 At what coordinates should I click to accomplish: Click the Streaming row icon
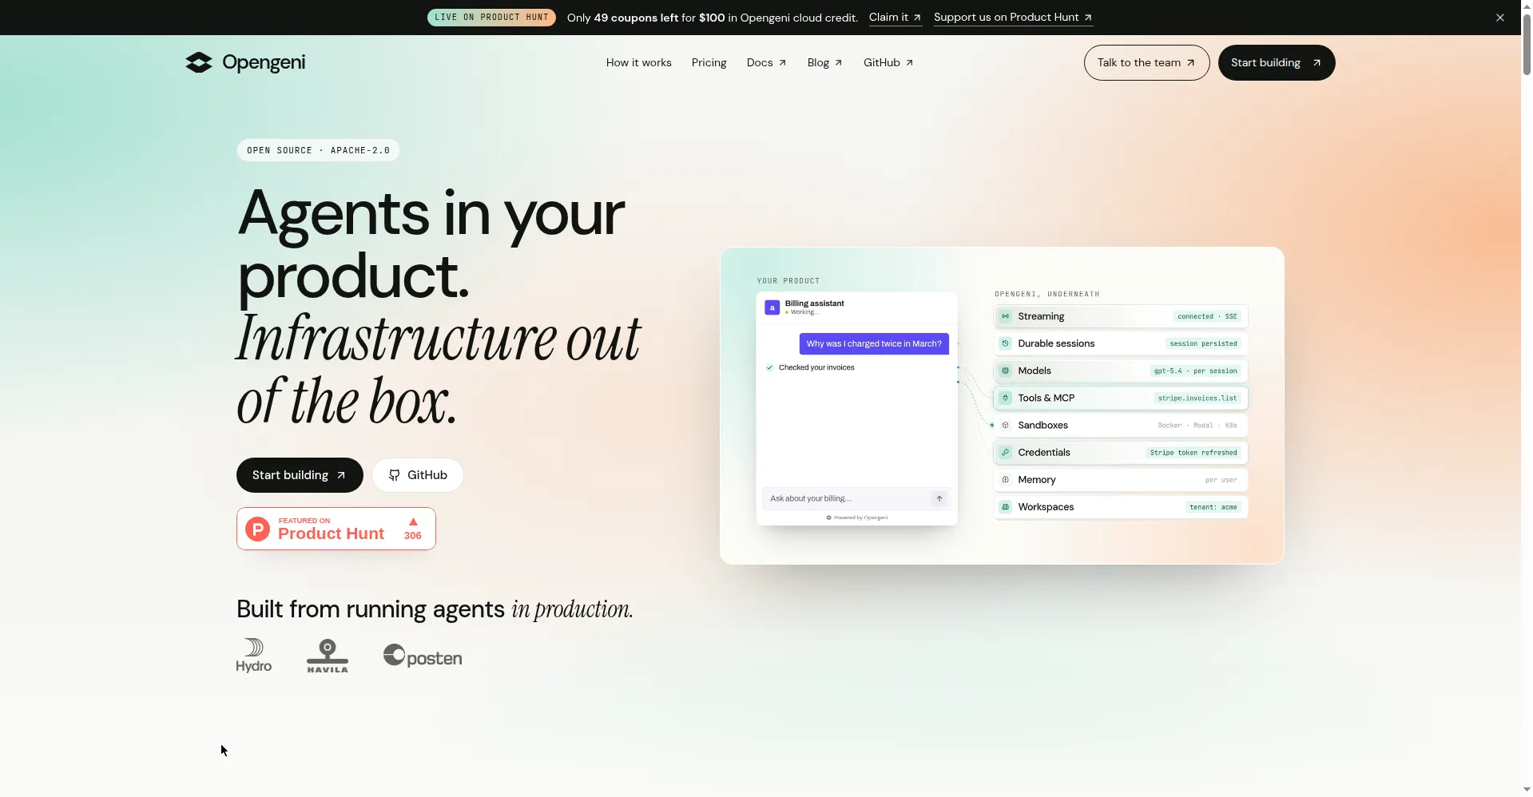[1005, 316]
